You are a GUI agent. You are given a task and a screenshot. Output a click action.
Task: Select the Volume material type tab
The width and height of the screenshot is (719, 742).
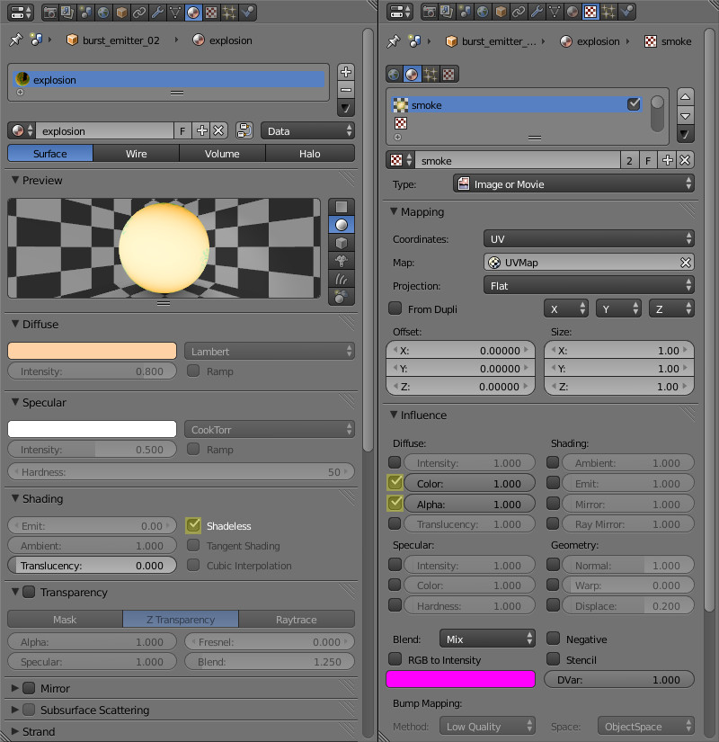pos(222,154)
